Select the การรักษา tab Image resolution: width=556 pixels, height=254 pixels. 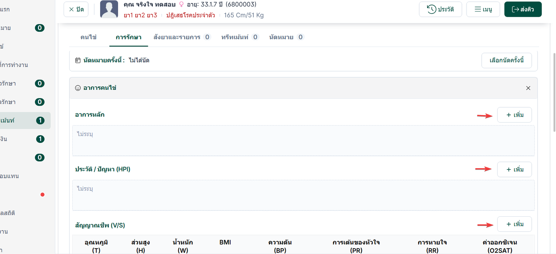click(x=128, y=37)
